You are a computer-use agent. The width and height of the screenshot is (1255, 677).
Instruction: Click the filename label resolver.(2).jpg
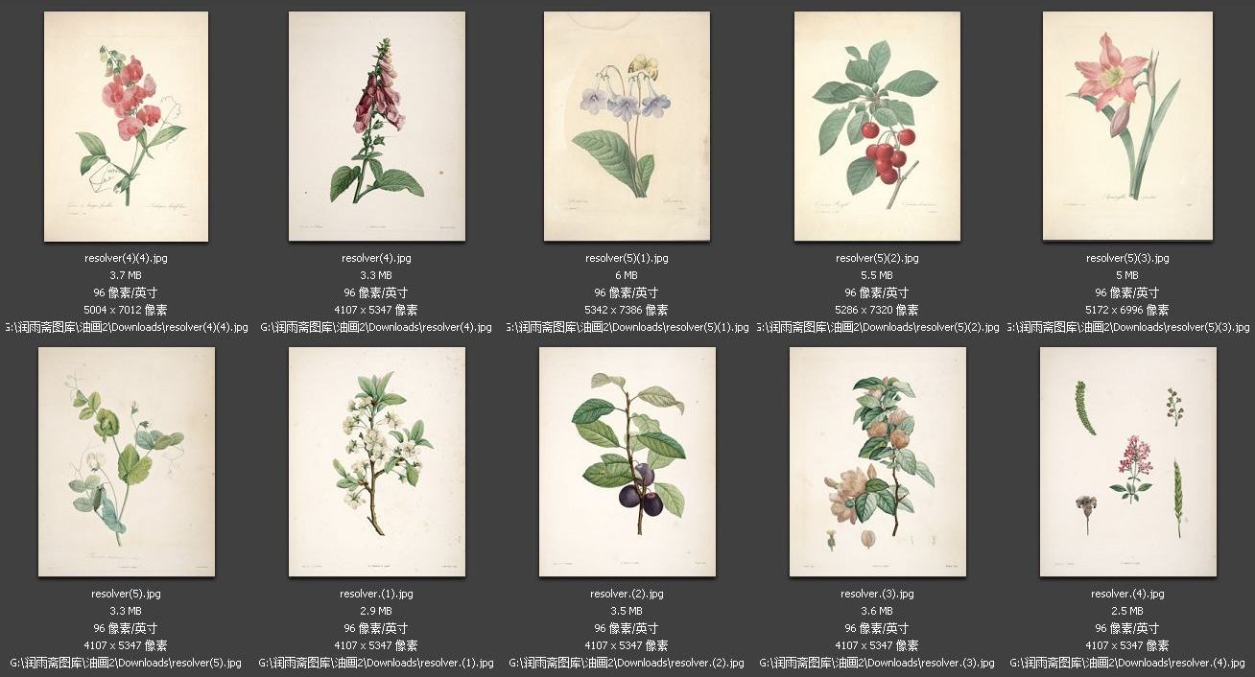point(627,594)
